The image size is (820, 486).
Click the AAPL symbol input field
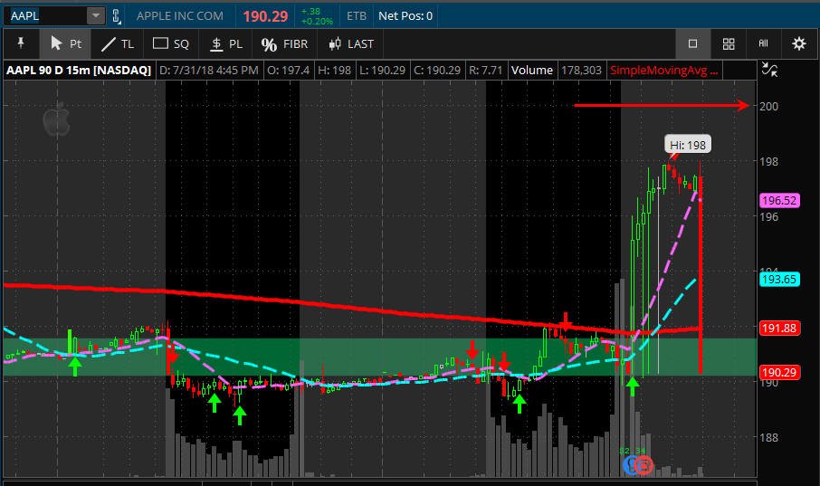(x=45, y=15)
